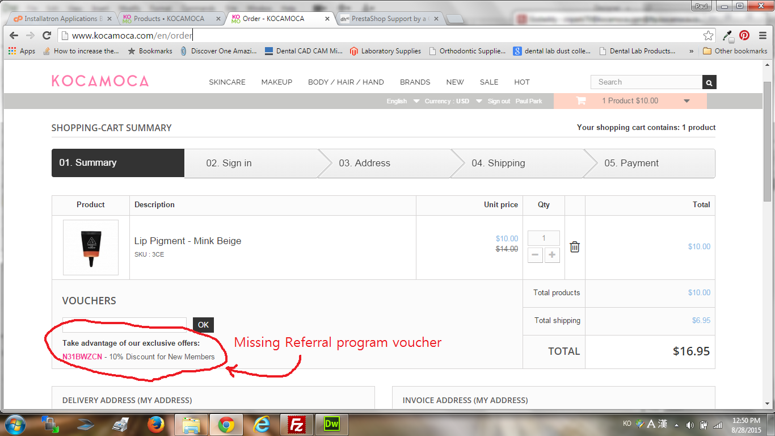Screen dimensions: 775x436
Task: Click the Chrome taskbar icon
Action: (x=226, y=425)
